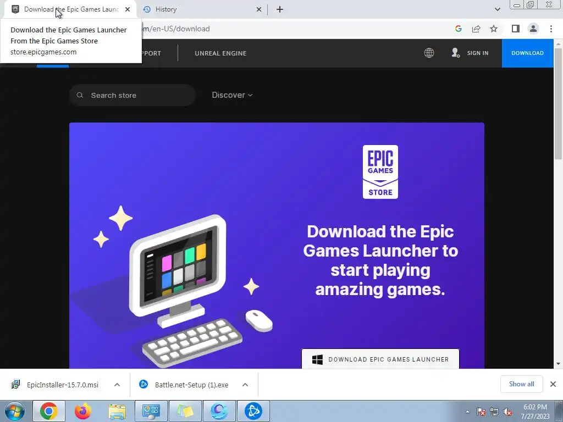This screenshot has width=563, height=422.
Task: Close the downloads bar
Action: click(553, 384)
